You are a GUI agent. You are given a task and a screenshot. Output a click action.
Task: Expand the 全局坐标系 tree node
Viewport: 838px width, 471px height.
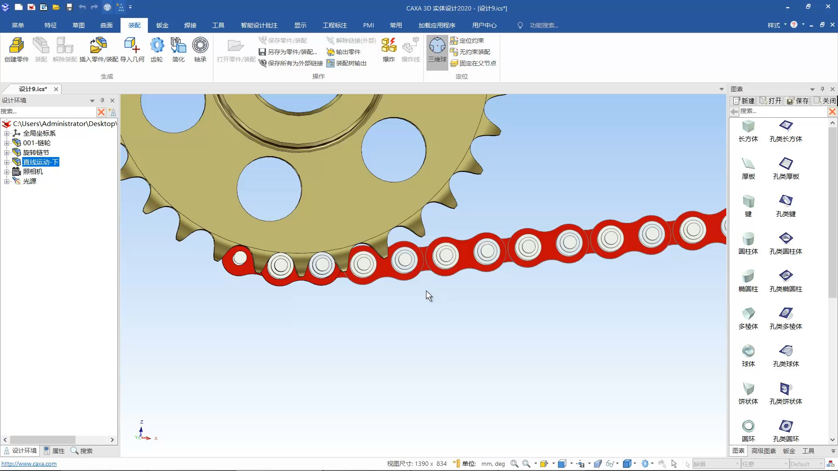click(x=7, y=133)
